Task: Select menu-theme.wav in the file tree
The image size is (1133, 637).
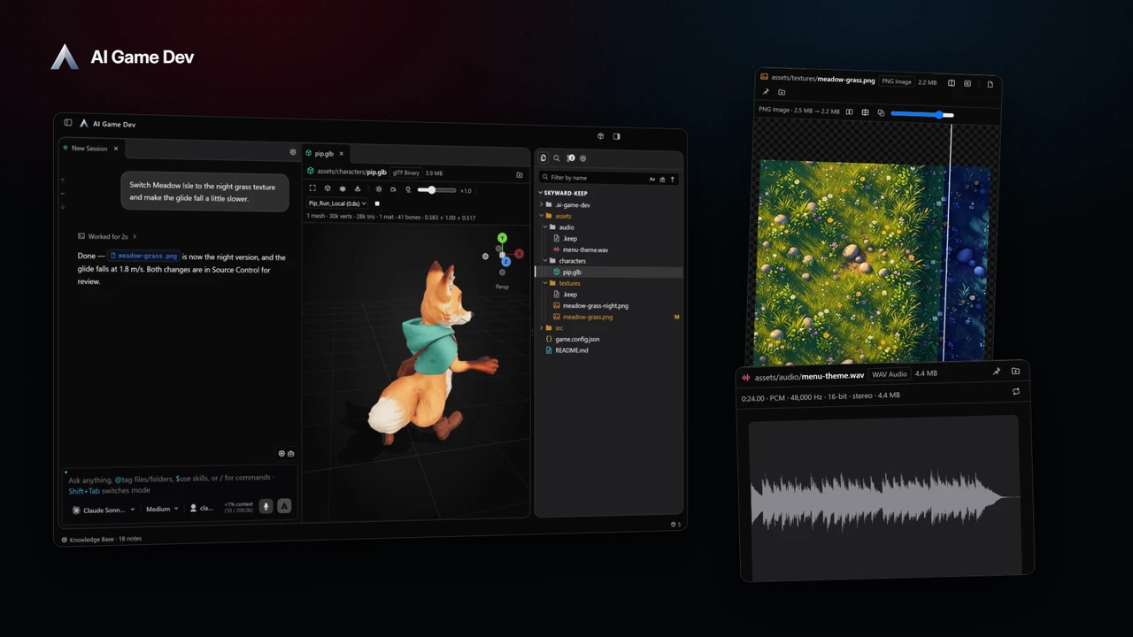Action: click(x=585, y=249)
